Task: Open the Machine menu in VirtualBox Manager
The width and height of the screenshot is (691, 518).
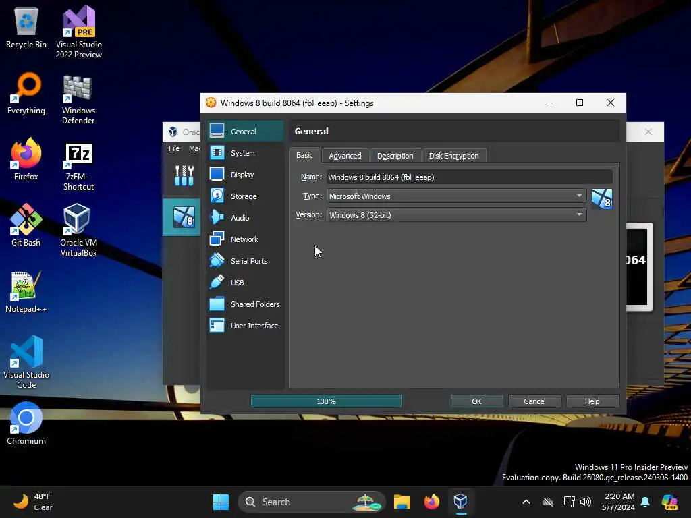Action: tap(194, 148)
